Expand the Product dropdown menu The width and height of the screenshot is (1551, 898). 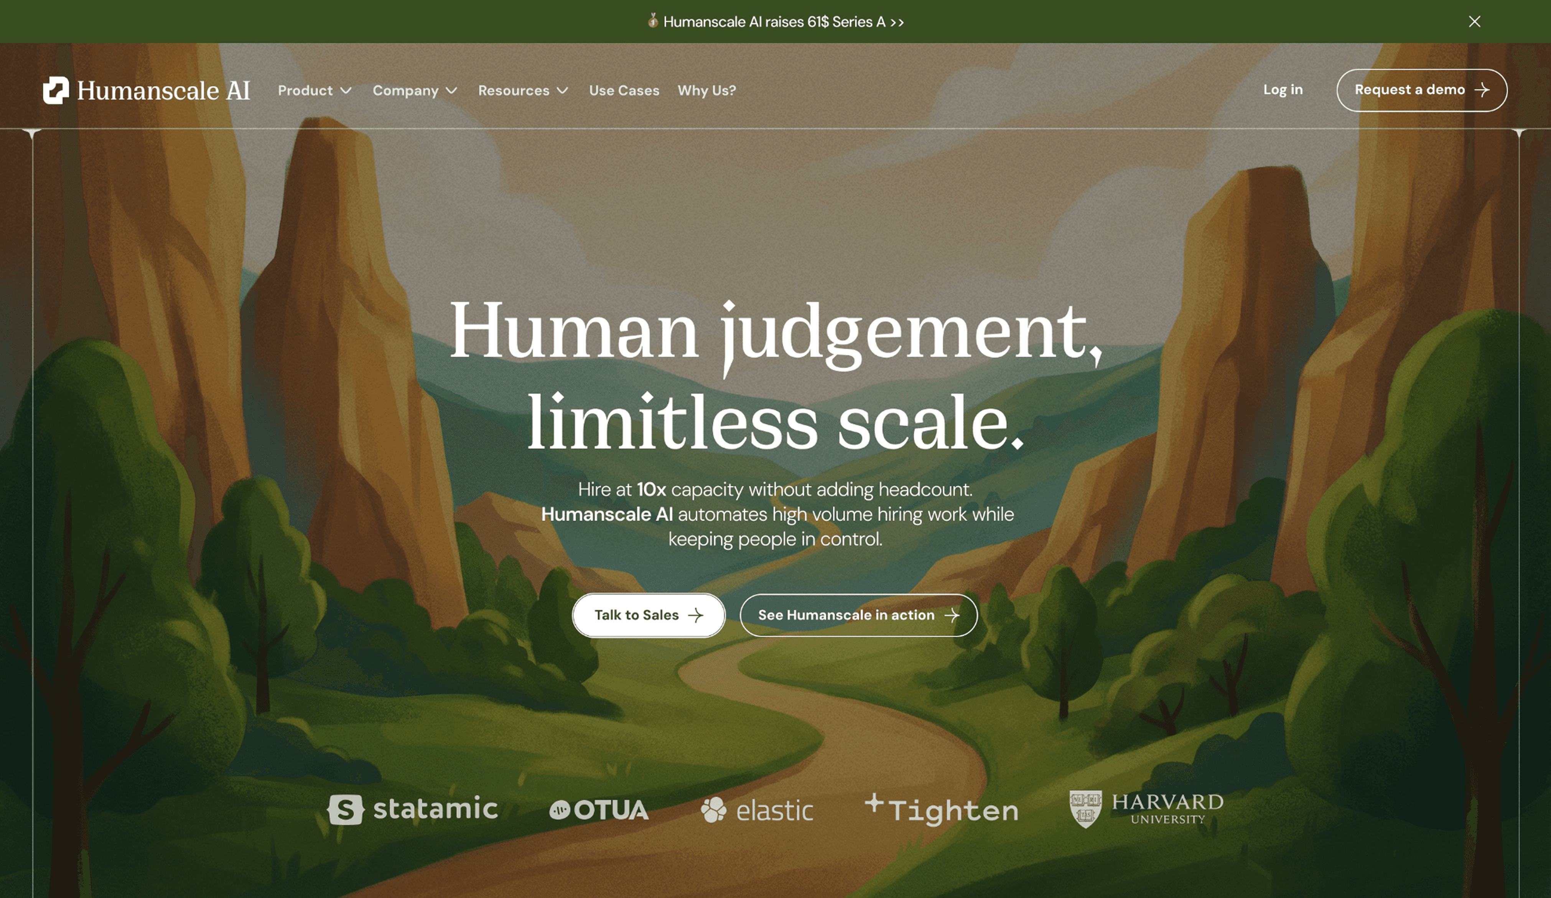coord(314,90)
